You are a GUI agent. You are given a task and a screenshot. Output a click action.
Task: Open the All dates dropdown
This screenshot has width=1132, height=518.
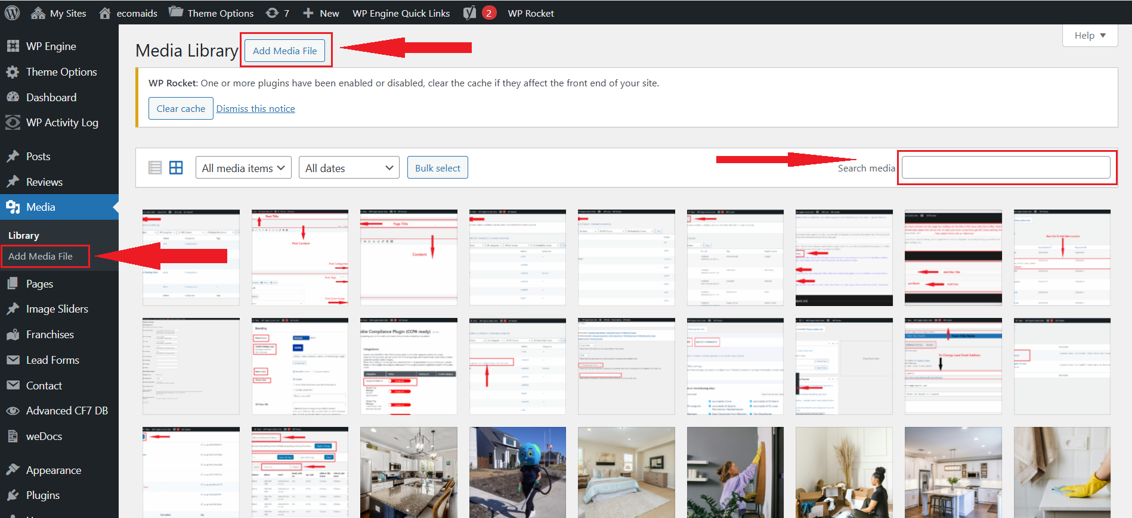pyautogui.click(x=349, y=168)
